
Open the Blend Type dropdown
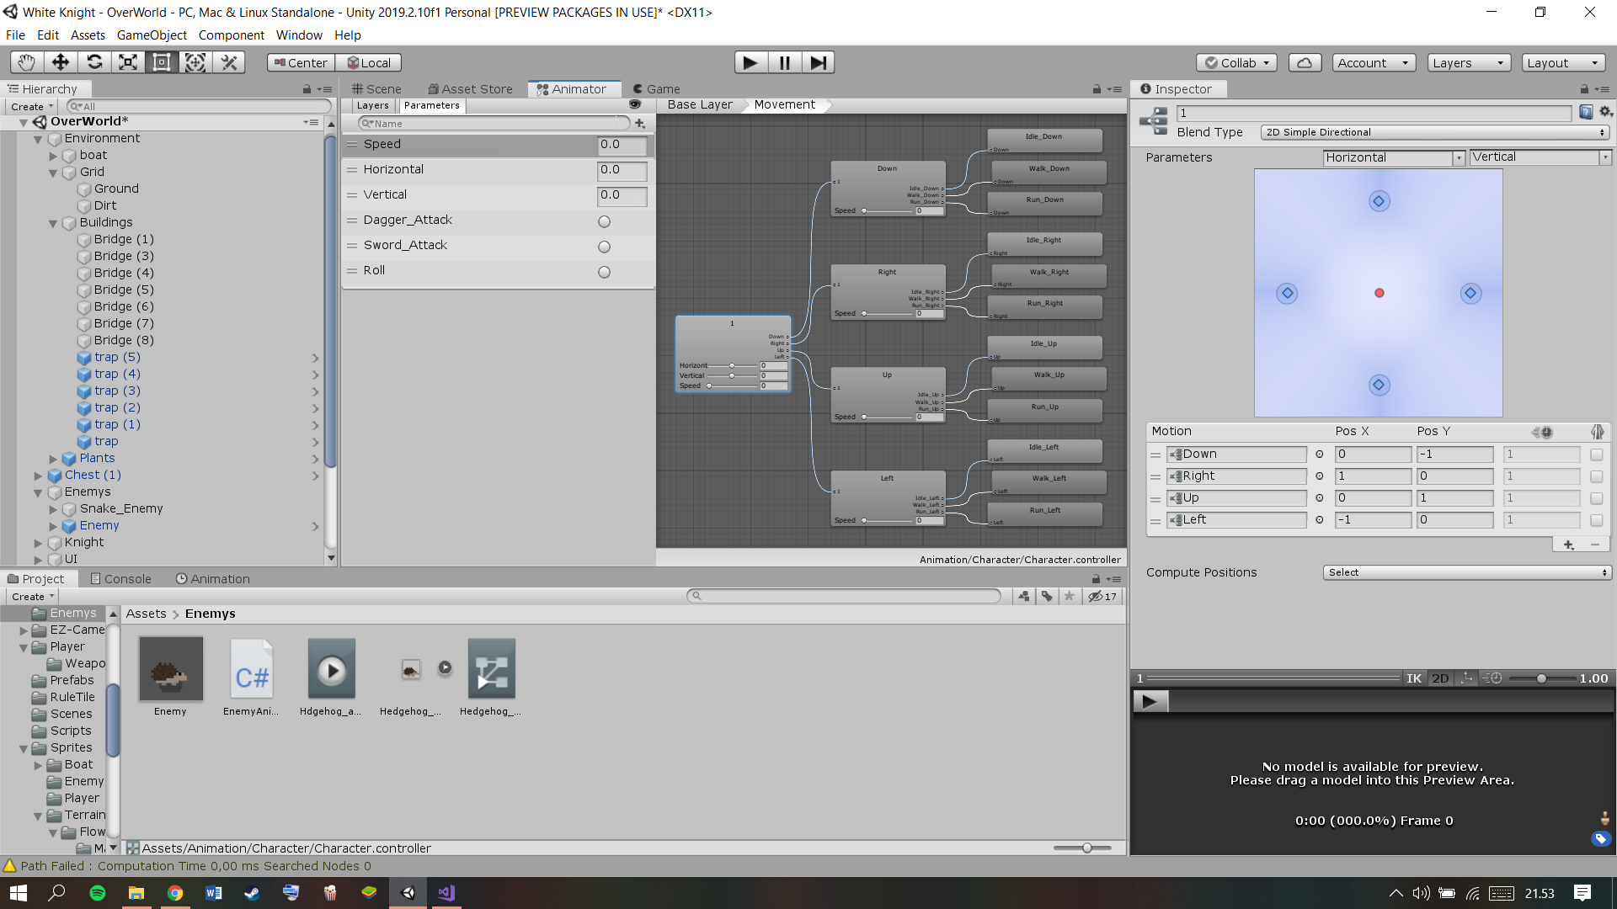click(1435, 132)
